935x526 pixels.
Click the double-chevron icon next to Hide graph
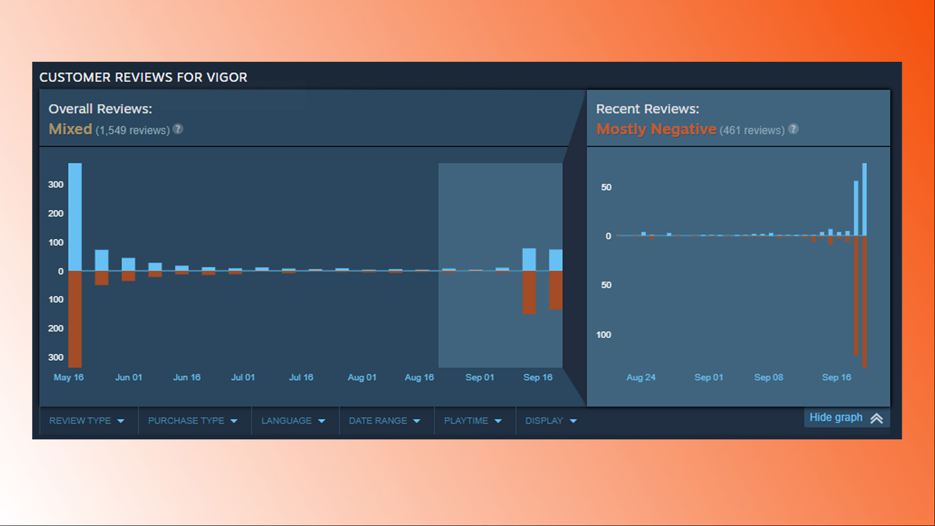[x=877, y=418]
